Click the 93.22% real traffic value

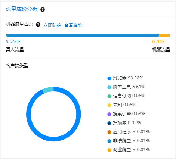click(13, 41)
